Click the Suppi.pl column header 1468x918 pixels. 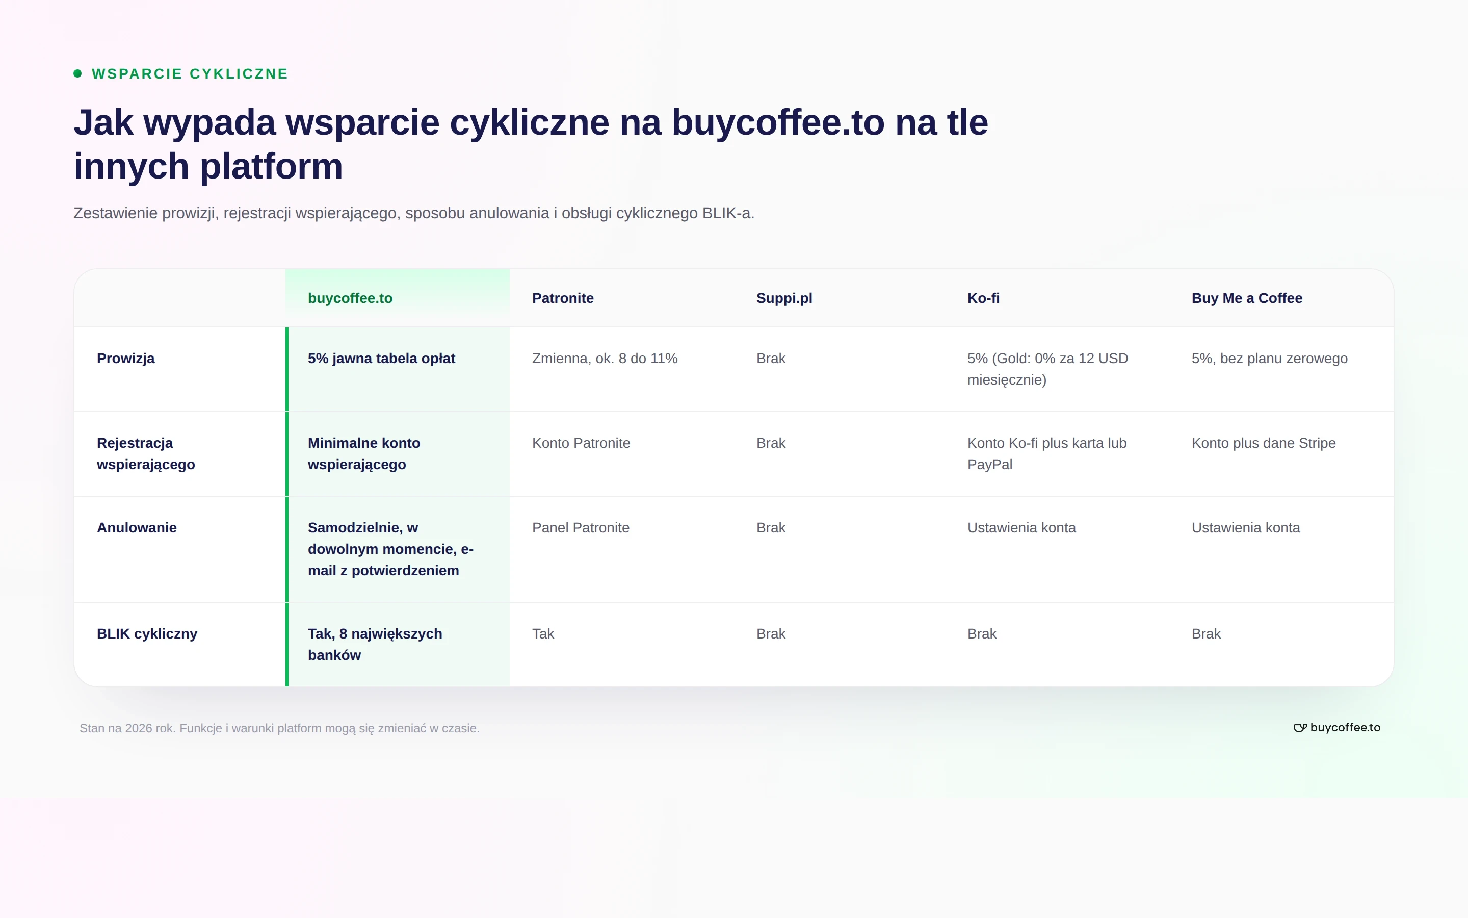784,298
